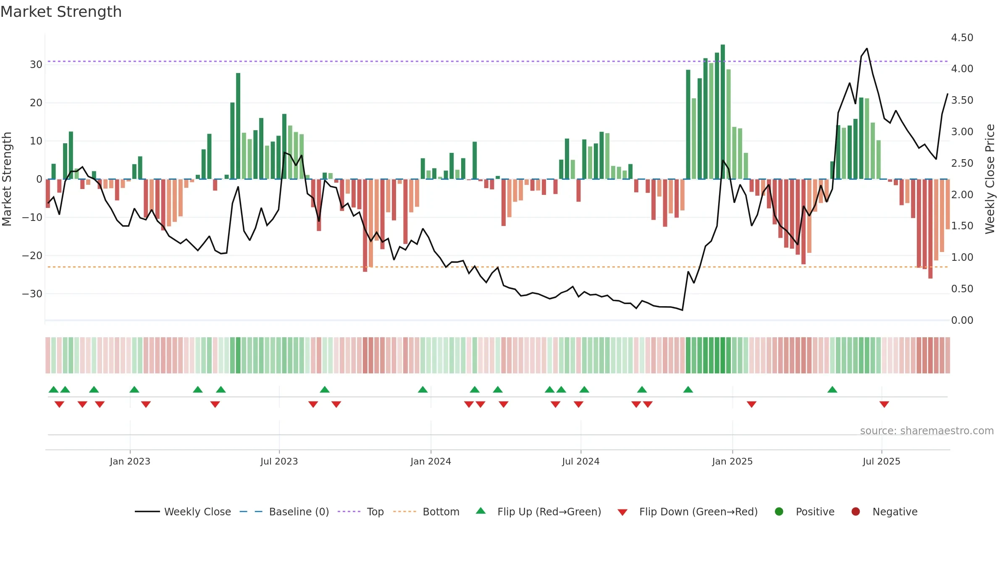The height and width of the screenshot is (567, 1008).
Task: Click the Jan 2024 axis label
Action: pyautogui.click(x=430, y=461)
